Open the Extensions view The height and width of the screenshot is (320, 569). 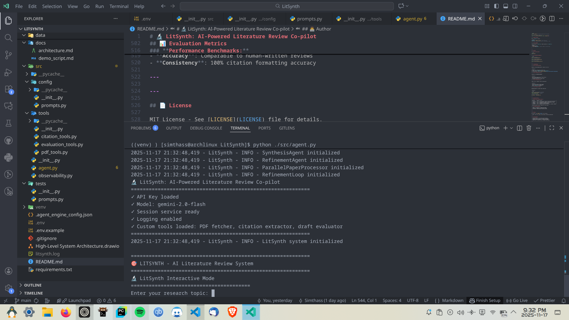[x=9, y=89]
